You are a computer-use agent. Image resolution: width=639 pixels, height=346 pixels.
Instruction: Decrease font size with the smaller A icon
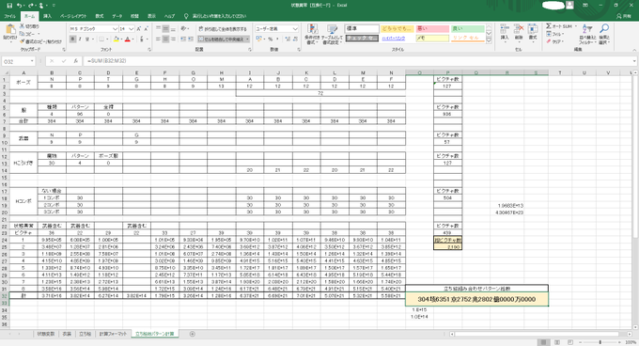[x=146, y=29]
